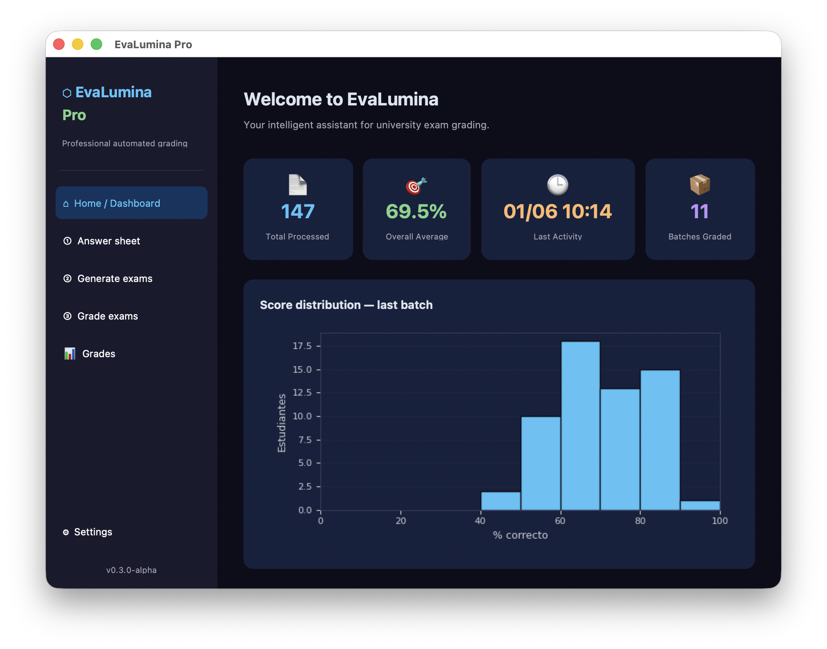The height and width of the screenshot is (649, 827).
Task: Click the circled 2 icon by Generate exams
Action: (67, 278)
